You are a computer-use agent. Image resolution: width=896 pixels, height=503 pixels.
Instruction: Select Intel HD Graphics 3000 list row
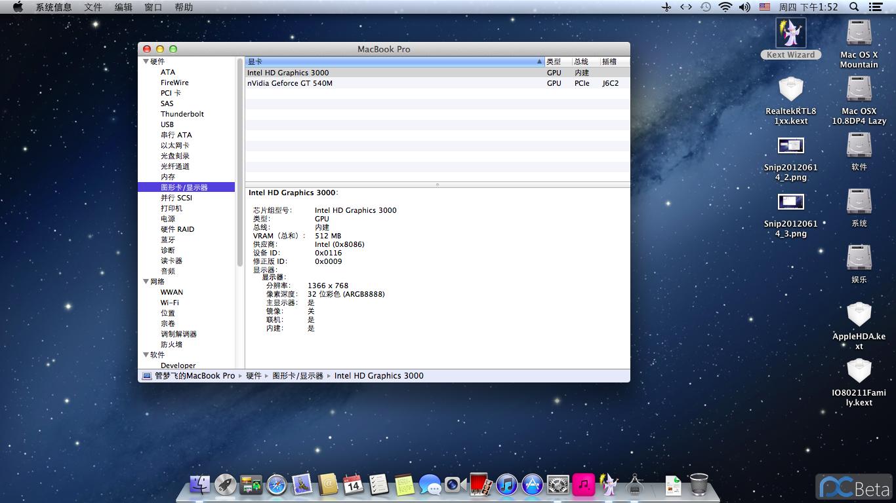tap(438, 73)
